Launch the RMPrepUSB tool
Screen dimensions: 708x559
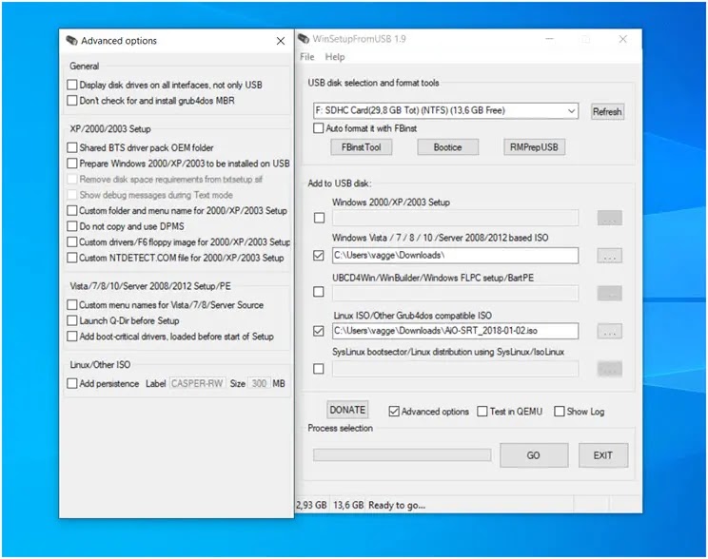coord(534,147)
